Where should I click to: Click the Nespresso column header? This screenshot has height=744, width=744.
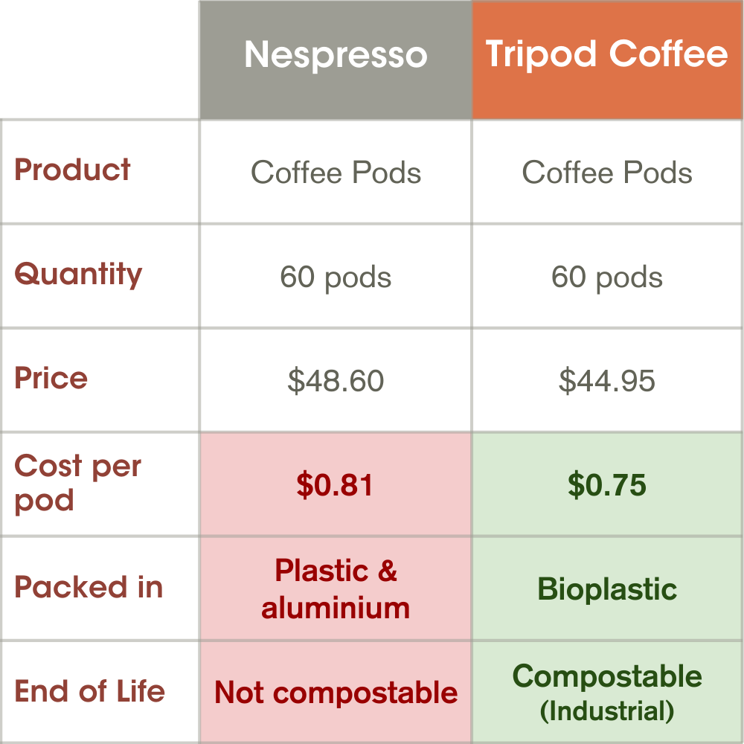pos(336,56)
